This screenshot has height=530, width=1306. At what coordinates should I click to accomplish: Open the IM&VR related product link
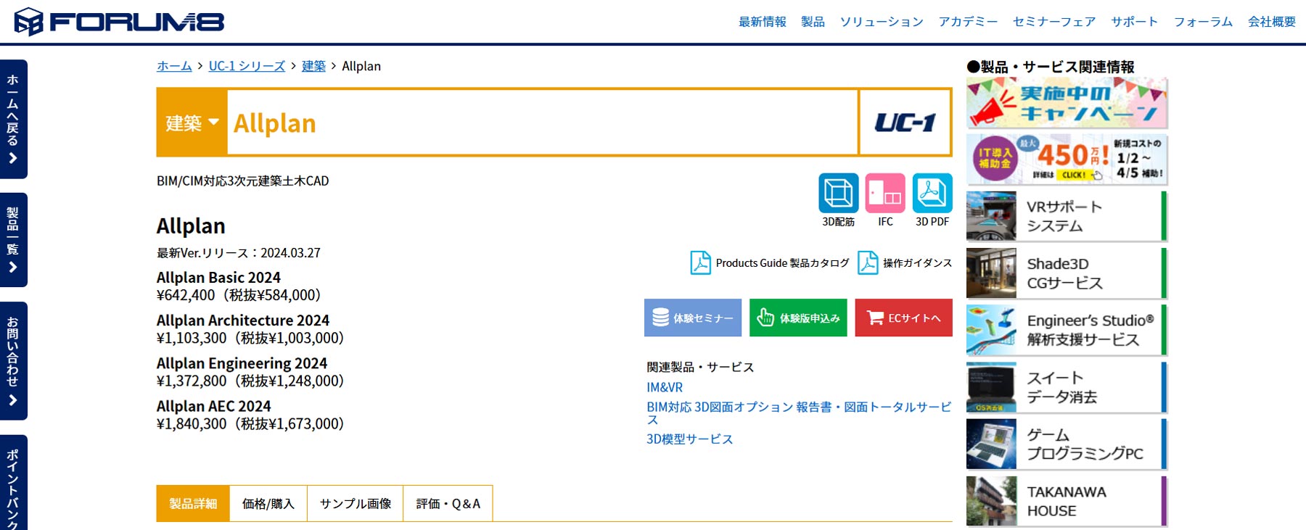click(x=665, y=387)
